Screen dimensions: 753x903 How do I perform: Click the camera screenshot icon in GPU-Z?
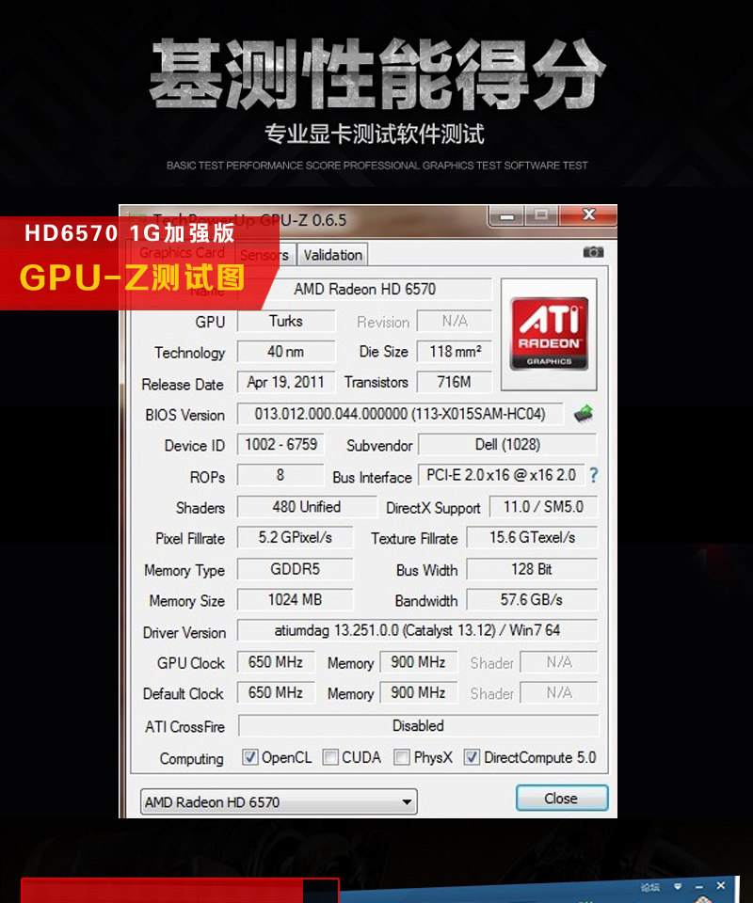click(x=593, y=252)
